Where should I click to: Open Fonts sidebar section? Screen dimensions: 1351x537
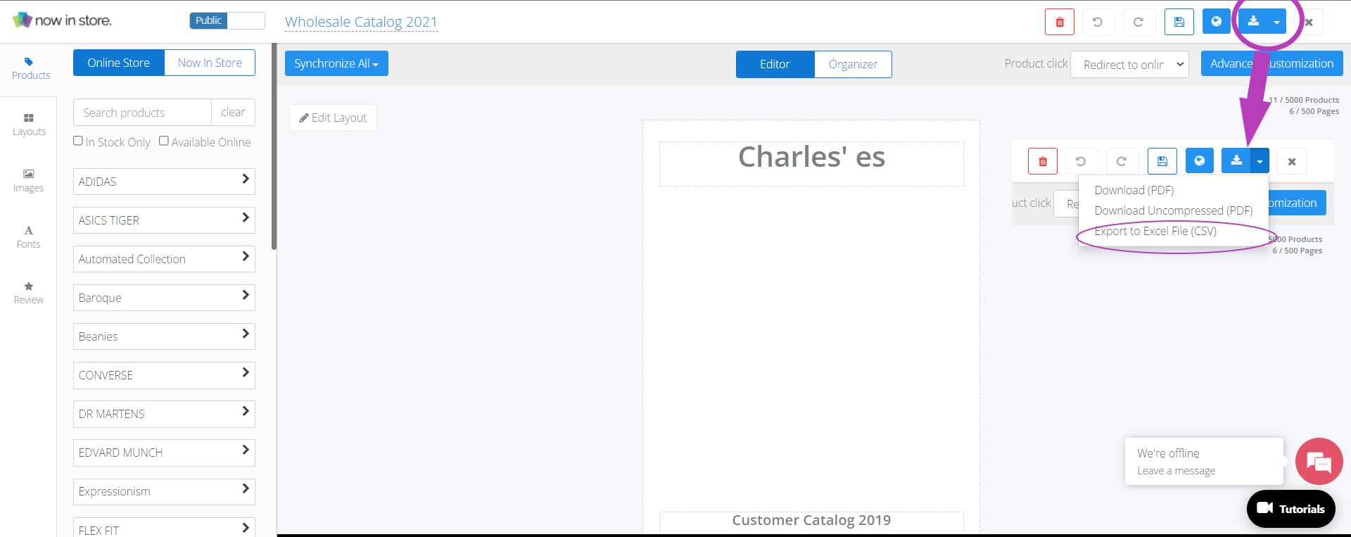[29, 237]
